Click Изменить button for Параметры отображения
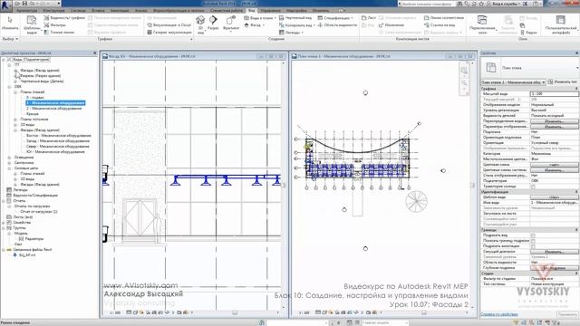 coord(554,127)
